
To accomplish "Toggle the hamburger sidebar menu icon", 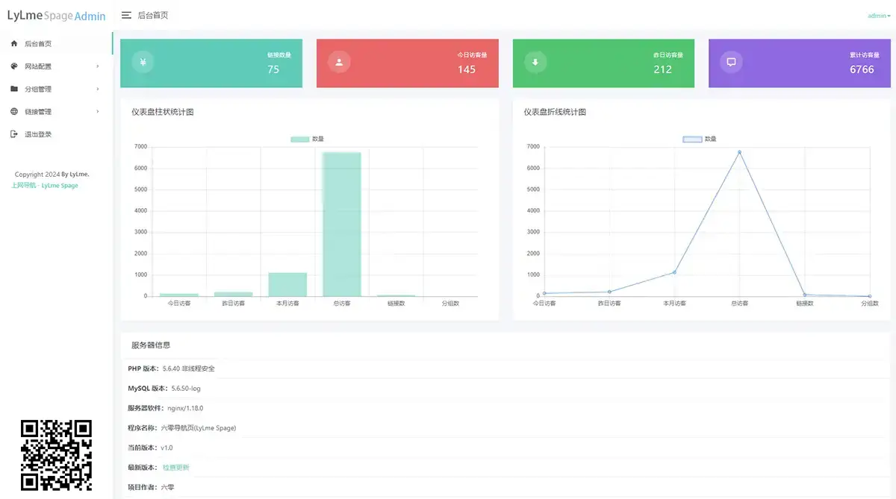I will tap(126, 15).
